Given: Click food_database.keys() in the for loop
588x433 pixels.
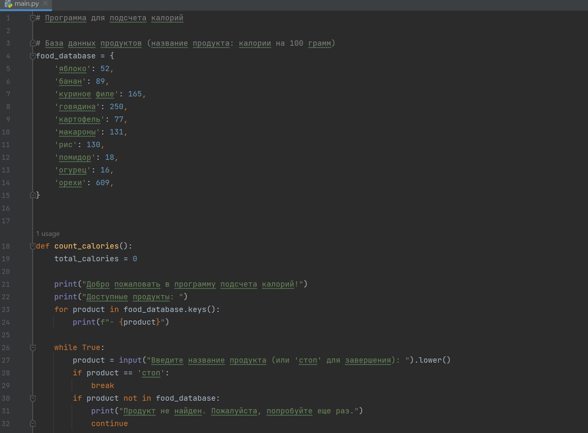Looking at the screenshot, I should coord(170,309).
